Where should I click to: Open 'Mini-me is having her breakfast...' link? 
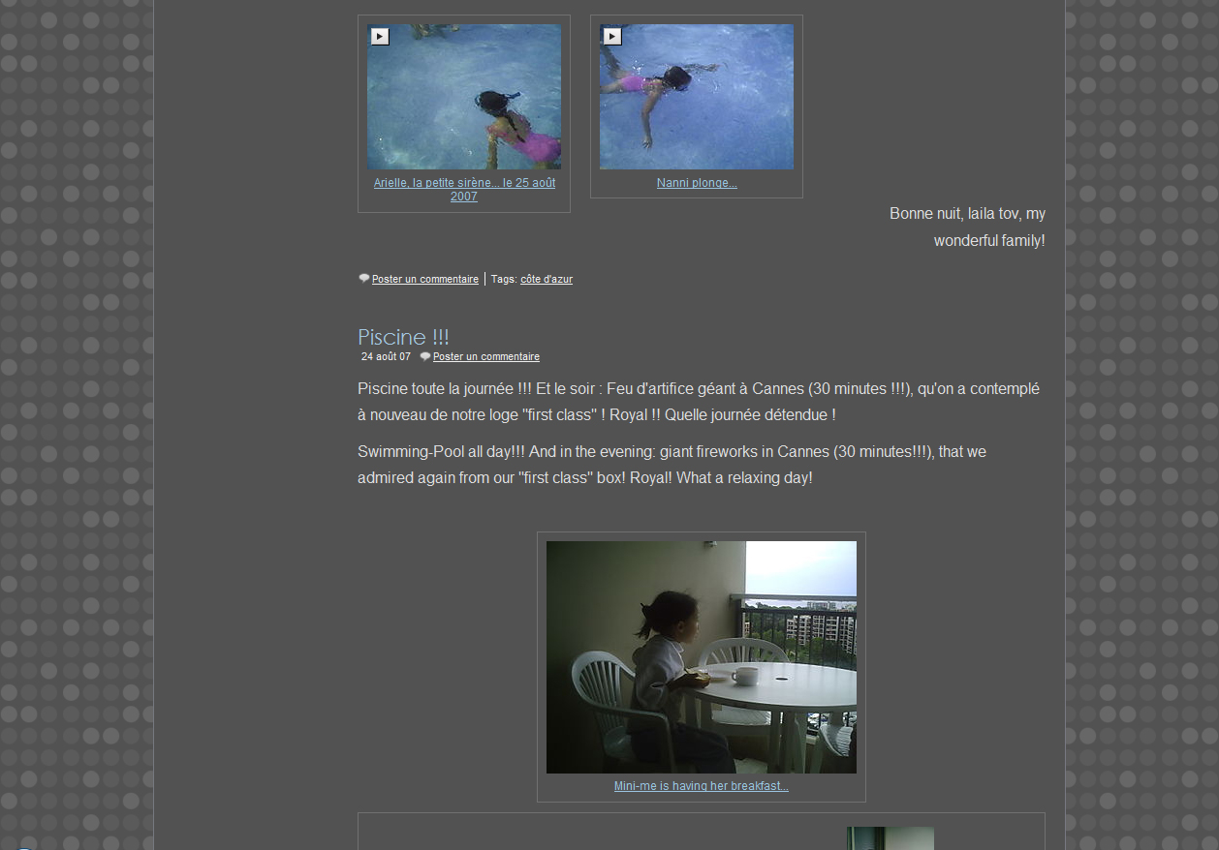[x=701, y=786]
